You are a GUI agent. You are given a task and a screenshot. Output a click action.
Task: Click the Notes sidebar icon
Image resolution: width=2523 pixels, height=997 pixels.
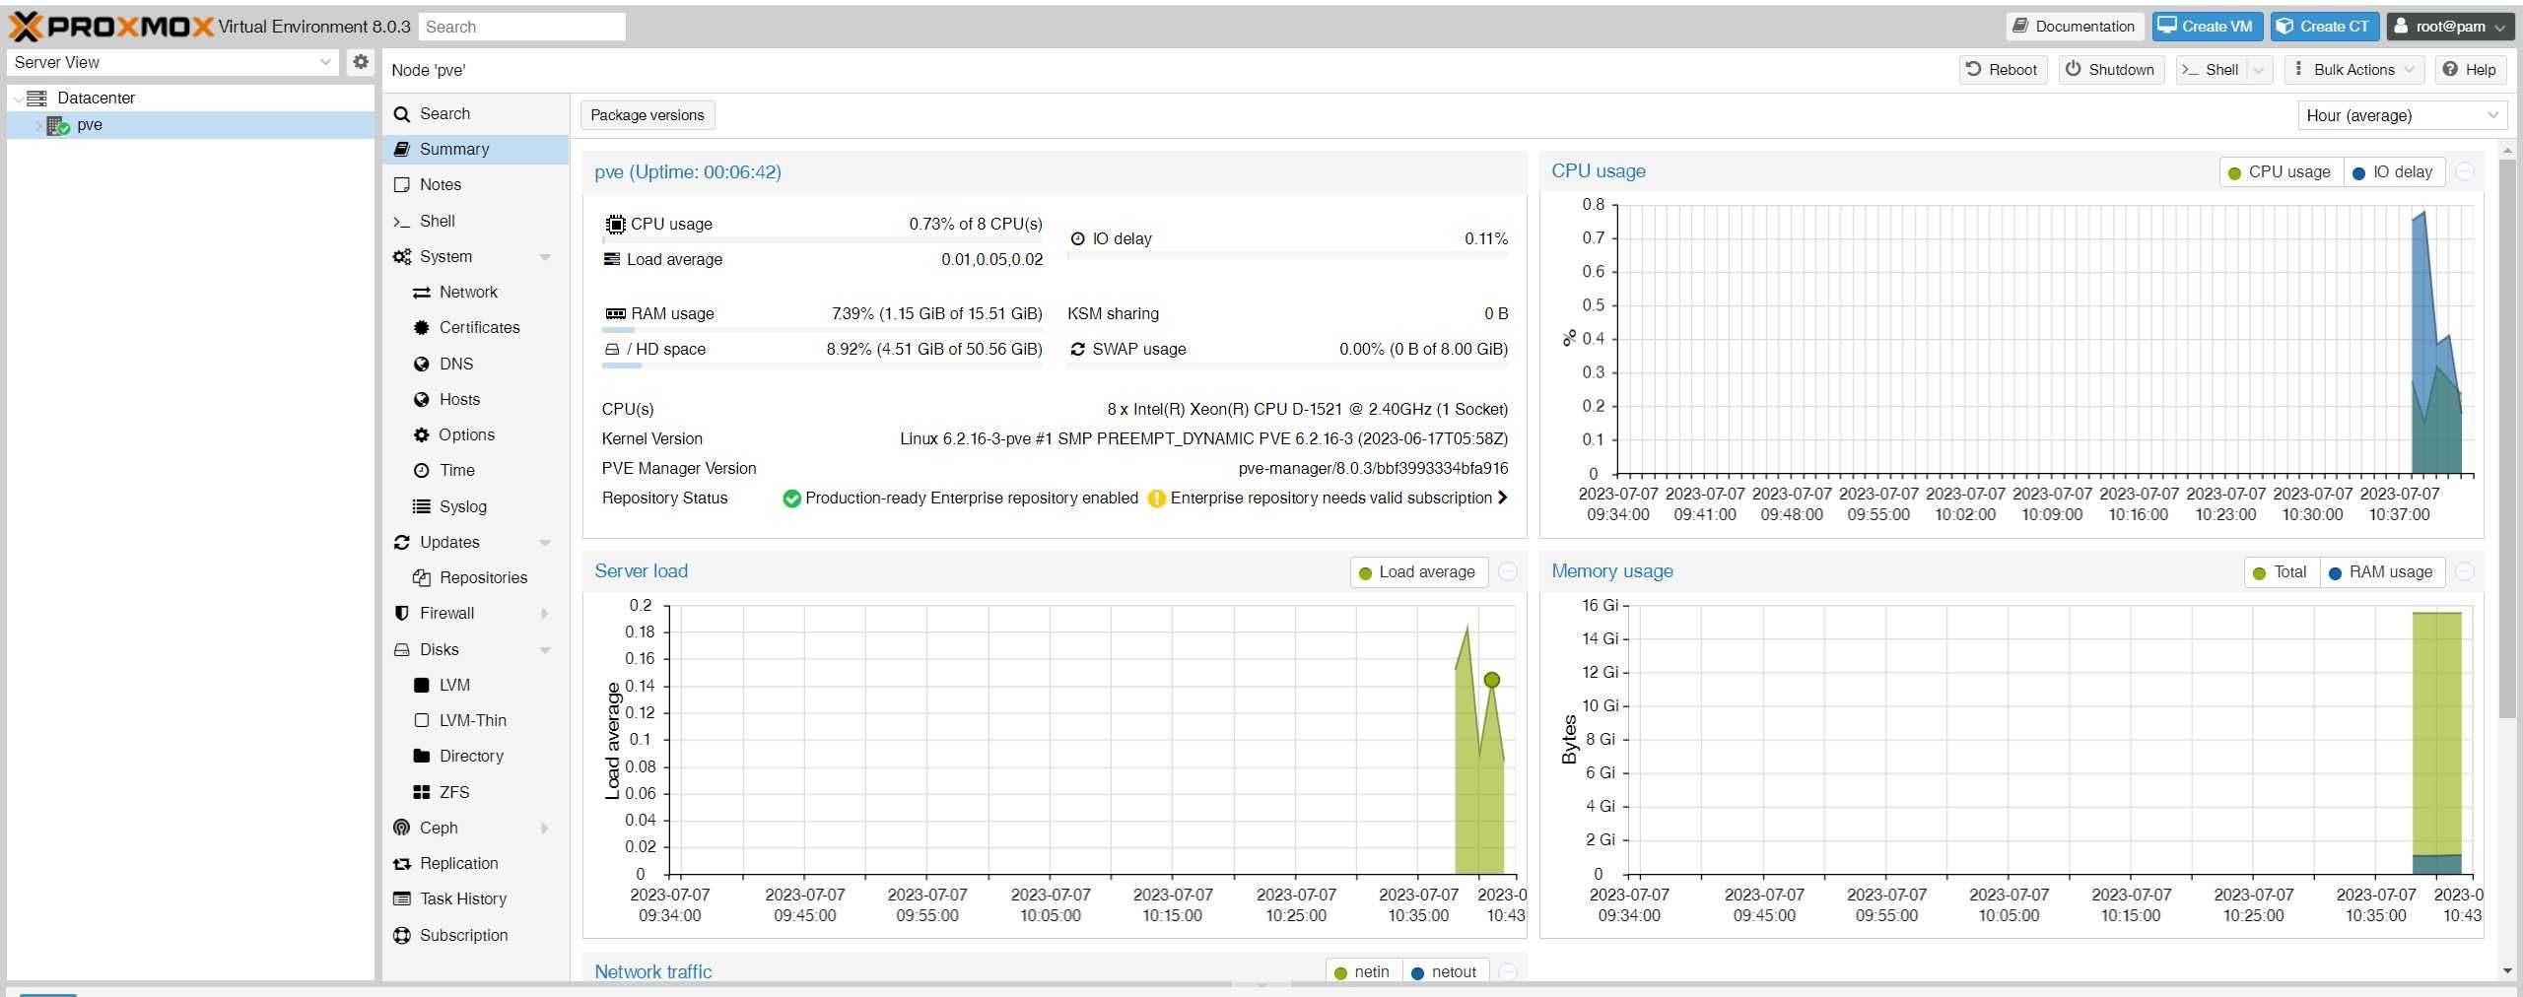tap(402, 185)
